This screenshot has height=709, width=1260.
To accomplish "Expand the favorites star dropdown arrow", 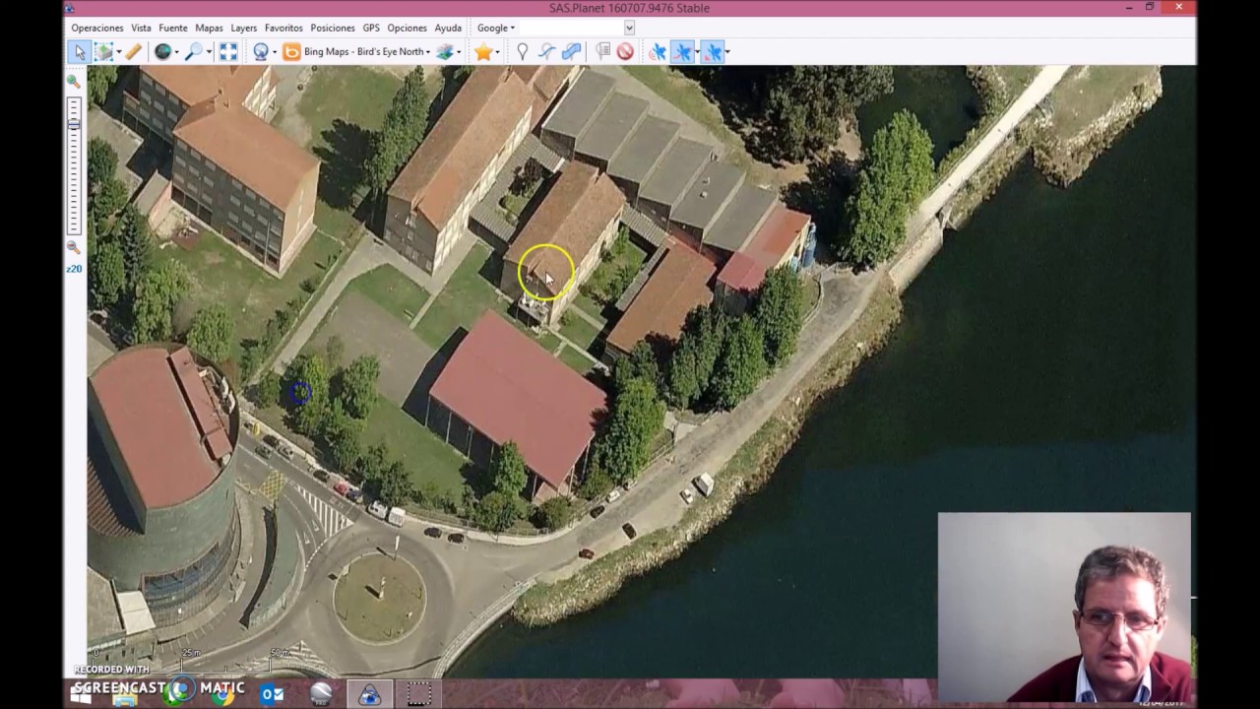I will 497,51.
